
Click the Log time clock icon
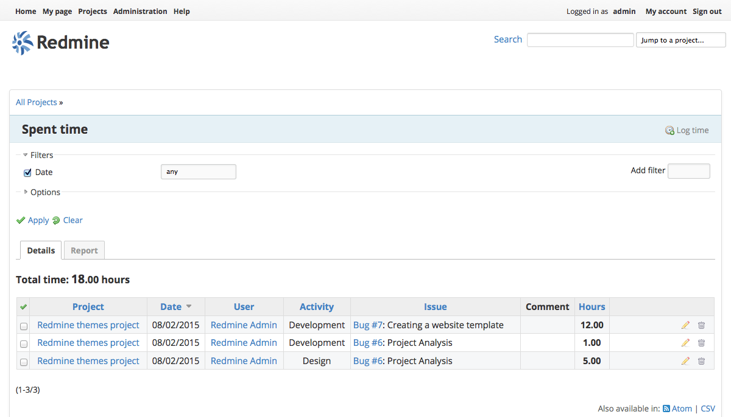pos(669,130)
